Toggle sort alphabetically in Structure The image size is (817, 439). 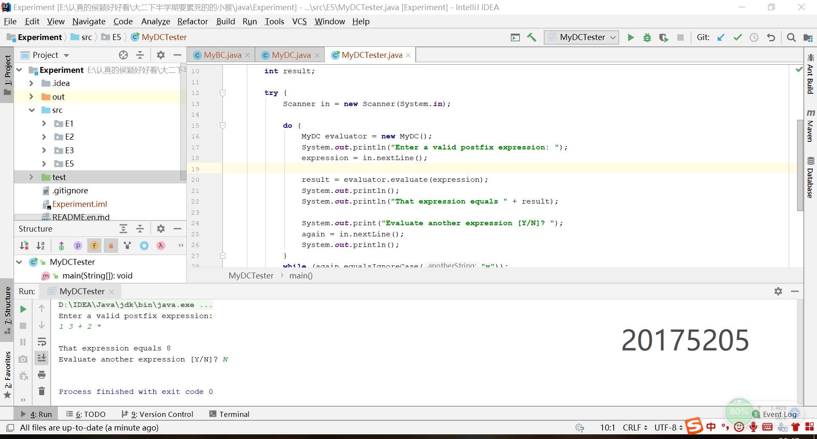(x=40, y=246)
